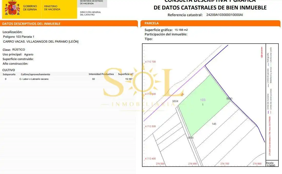Click 'CARRO VACAS. VILLADANGOS DEL PARAMO [LEÓN]'
Viewport: 282px width, 174px height.
[x=41, y=42]
